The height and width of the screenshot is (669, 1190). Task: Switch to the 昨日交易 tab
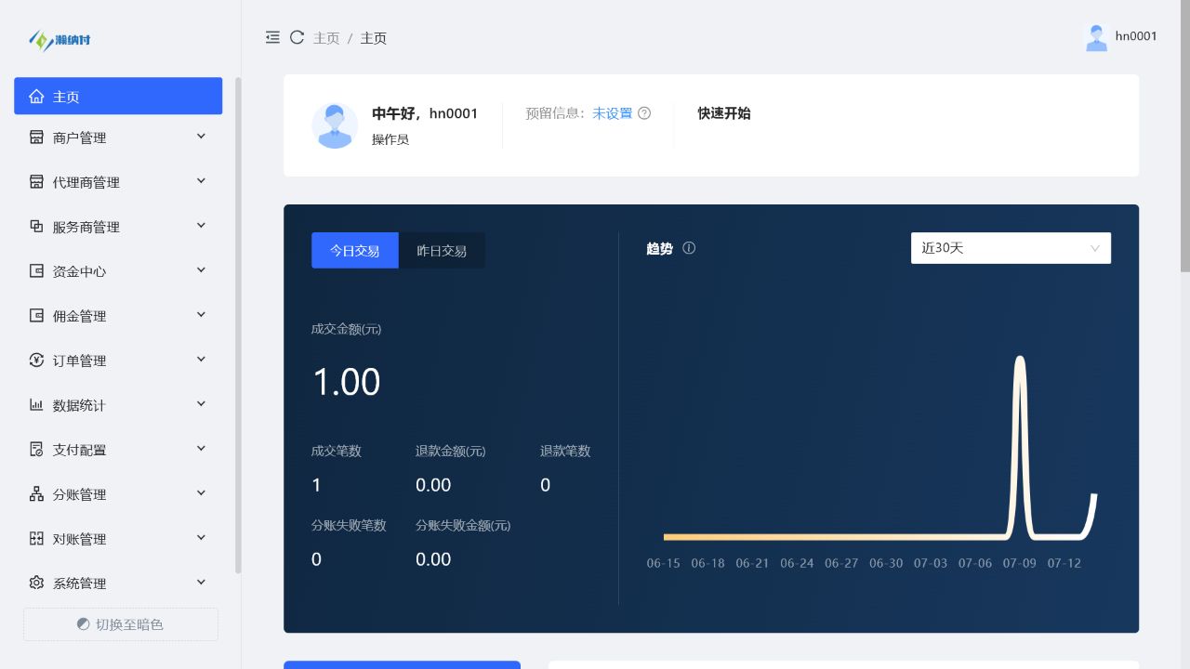point(442,250)
